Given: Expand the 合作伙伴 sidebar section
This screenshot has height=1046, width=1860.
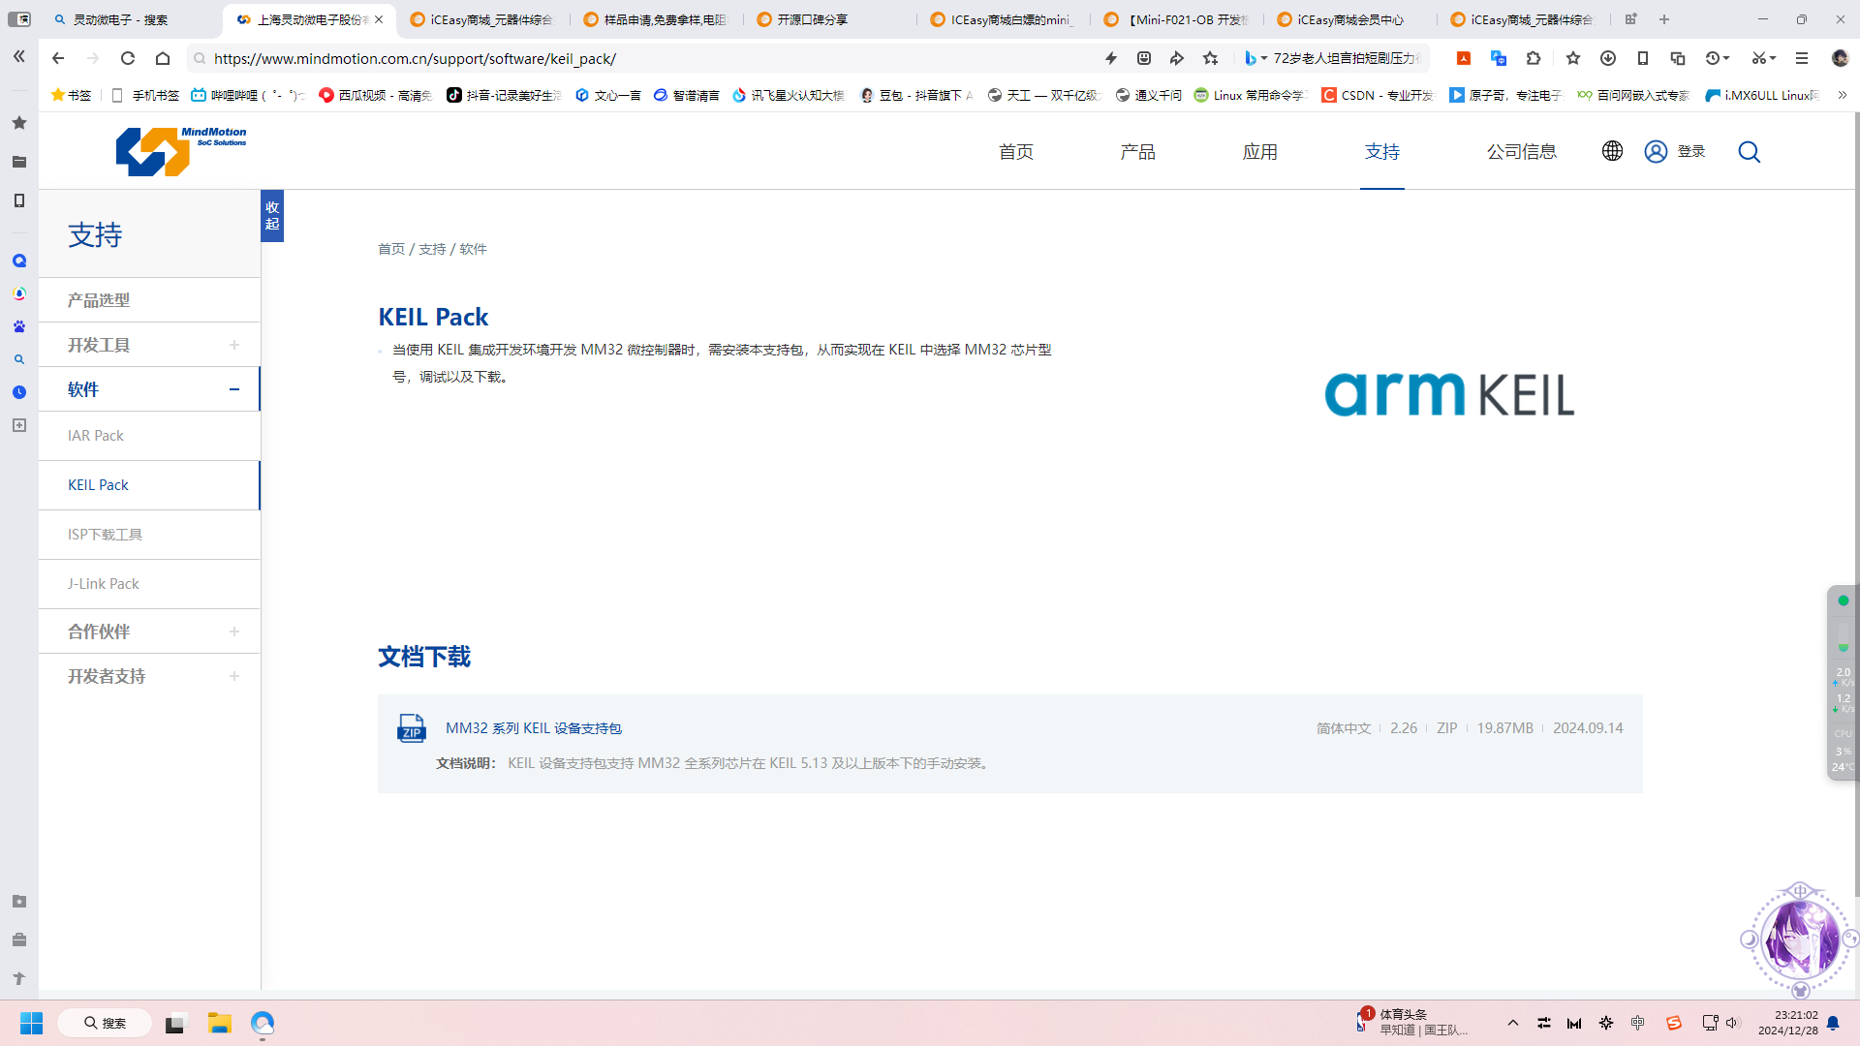Looking at the screenshot, I should point(233,631).
